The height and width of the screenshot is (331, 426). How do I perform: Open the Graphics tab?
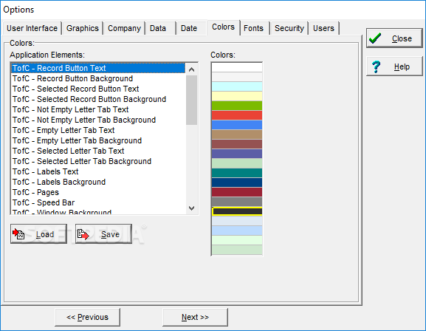tap(83, 28)
